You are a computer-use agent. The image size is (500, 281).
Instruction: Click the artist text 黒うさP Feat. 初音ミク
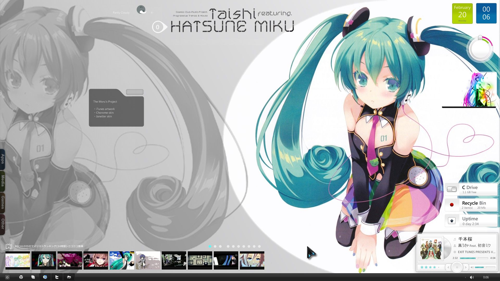pos(474,246)
